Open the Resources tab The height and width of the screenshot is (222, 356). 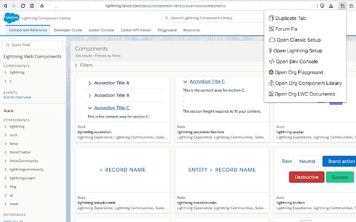pyautogui.click(x=191, y=30)
